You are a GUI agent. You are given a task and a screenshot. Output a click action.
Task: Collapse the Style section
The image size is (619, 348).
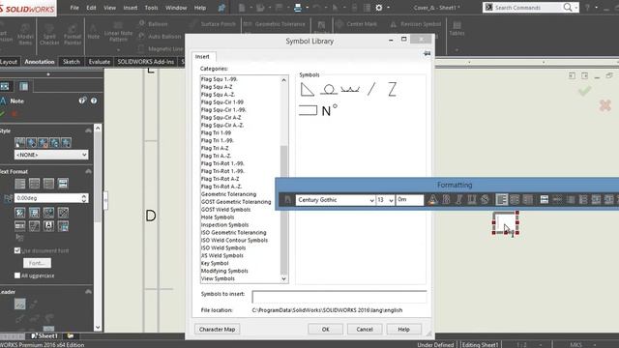88,130
